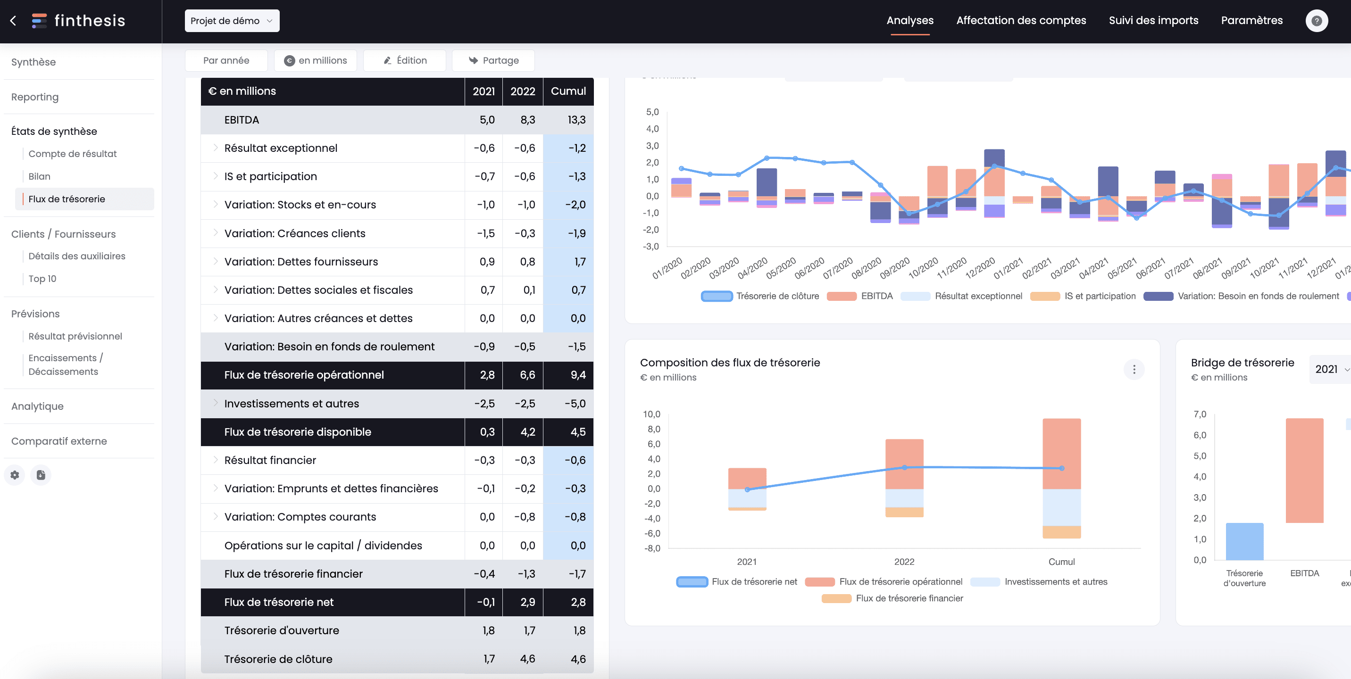Screen dimensions: 1351x679
Task: Open the Bridge de trésorerie year 2021 dropdown
Action: (x=1331, y=369)
